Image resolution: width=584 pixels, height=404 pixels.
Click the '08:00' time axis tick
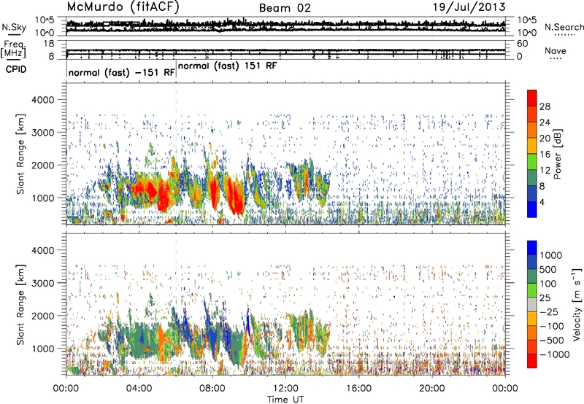coord(212,389)
